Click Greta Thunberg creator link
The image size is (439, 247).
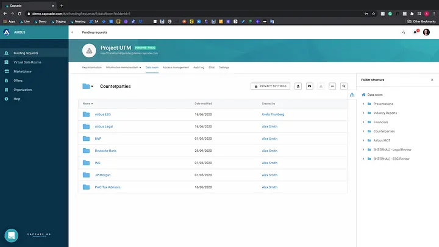click(273, 114)
